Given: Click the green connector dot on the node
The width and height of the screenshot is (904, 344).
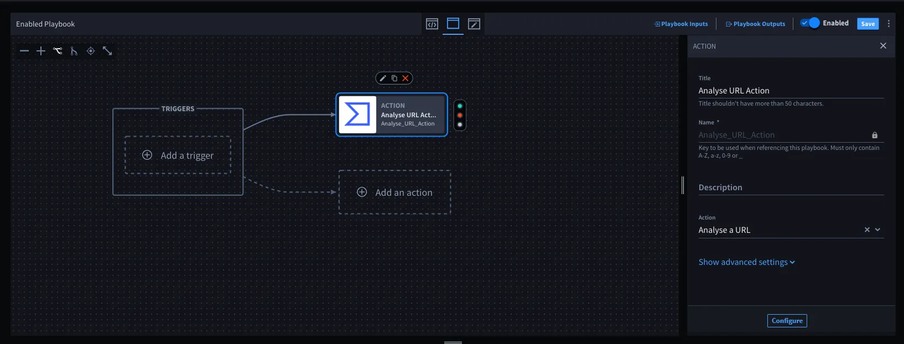Looking at the screenshot, I should click(460, 106).
